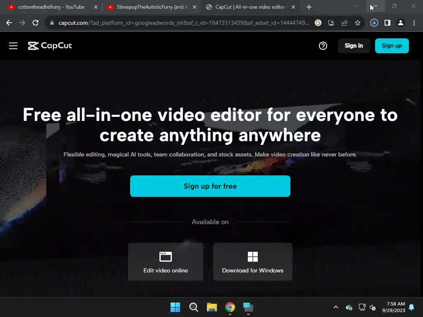423x317 pixels.
Task: Open the Windows Start menu
Action: coord(175,307)
